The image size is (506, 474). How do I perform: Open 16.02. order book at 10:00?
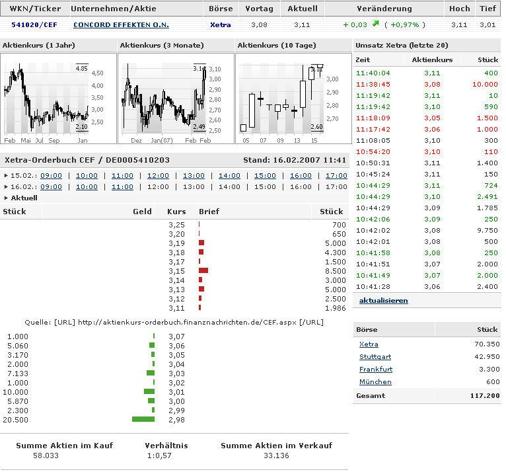click(87, 187)
